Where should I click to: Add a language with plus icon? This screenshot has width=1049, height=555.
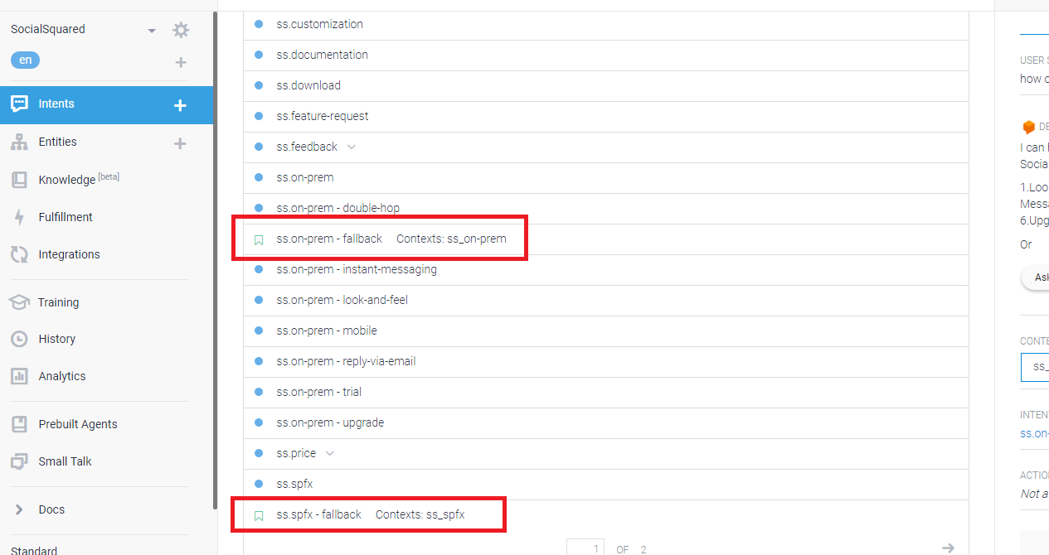(181, 62)
